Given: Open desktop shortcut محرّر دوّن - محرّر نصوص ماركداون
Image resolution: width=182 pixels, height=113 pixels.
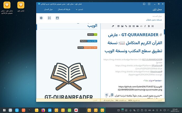Looking at the screenshot, I should coord(7,8).
